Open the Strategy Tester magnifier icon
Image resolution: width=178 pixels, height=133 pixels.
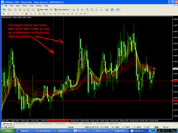pos(33,10)
